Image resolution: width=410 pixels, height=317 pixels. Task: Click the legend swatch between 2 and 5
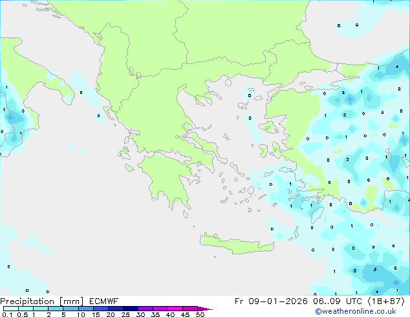pyautogui.click(x=56, y=309)
